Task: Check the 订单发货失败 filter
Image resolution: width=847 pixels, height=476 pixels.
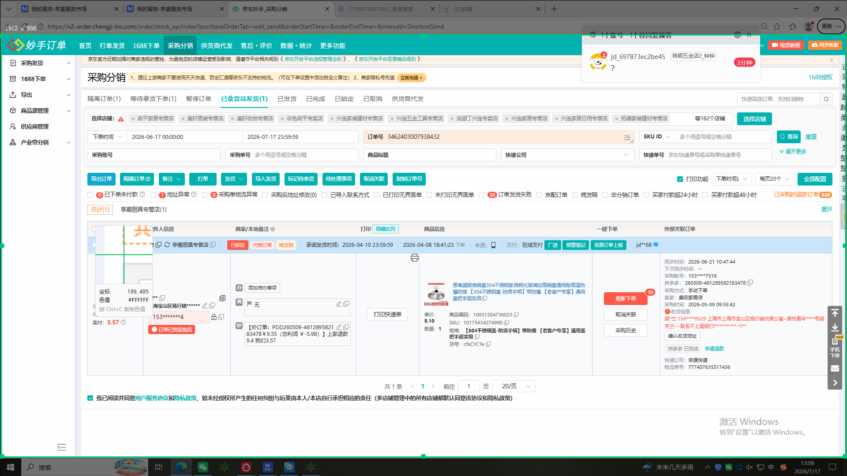Action: 482,195
